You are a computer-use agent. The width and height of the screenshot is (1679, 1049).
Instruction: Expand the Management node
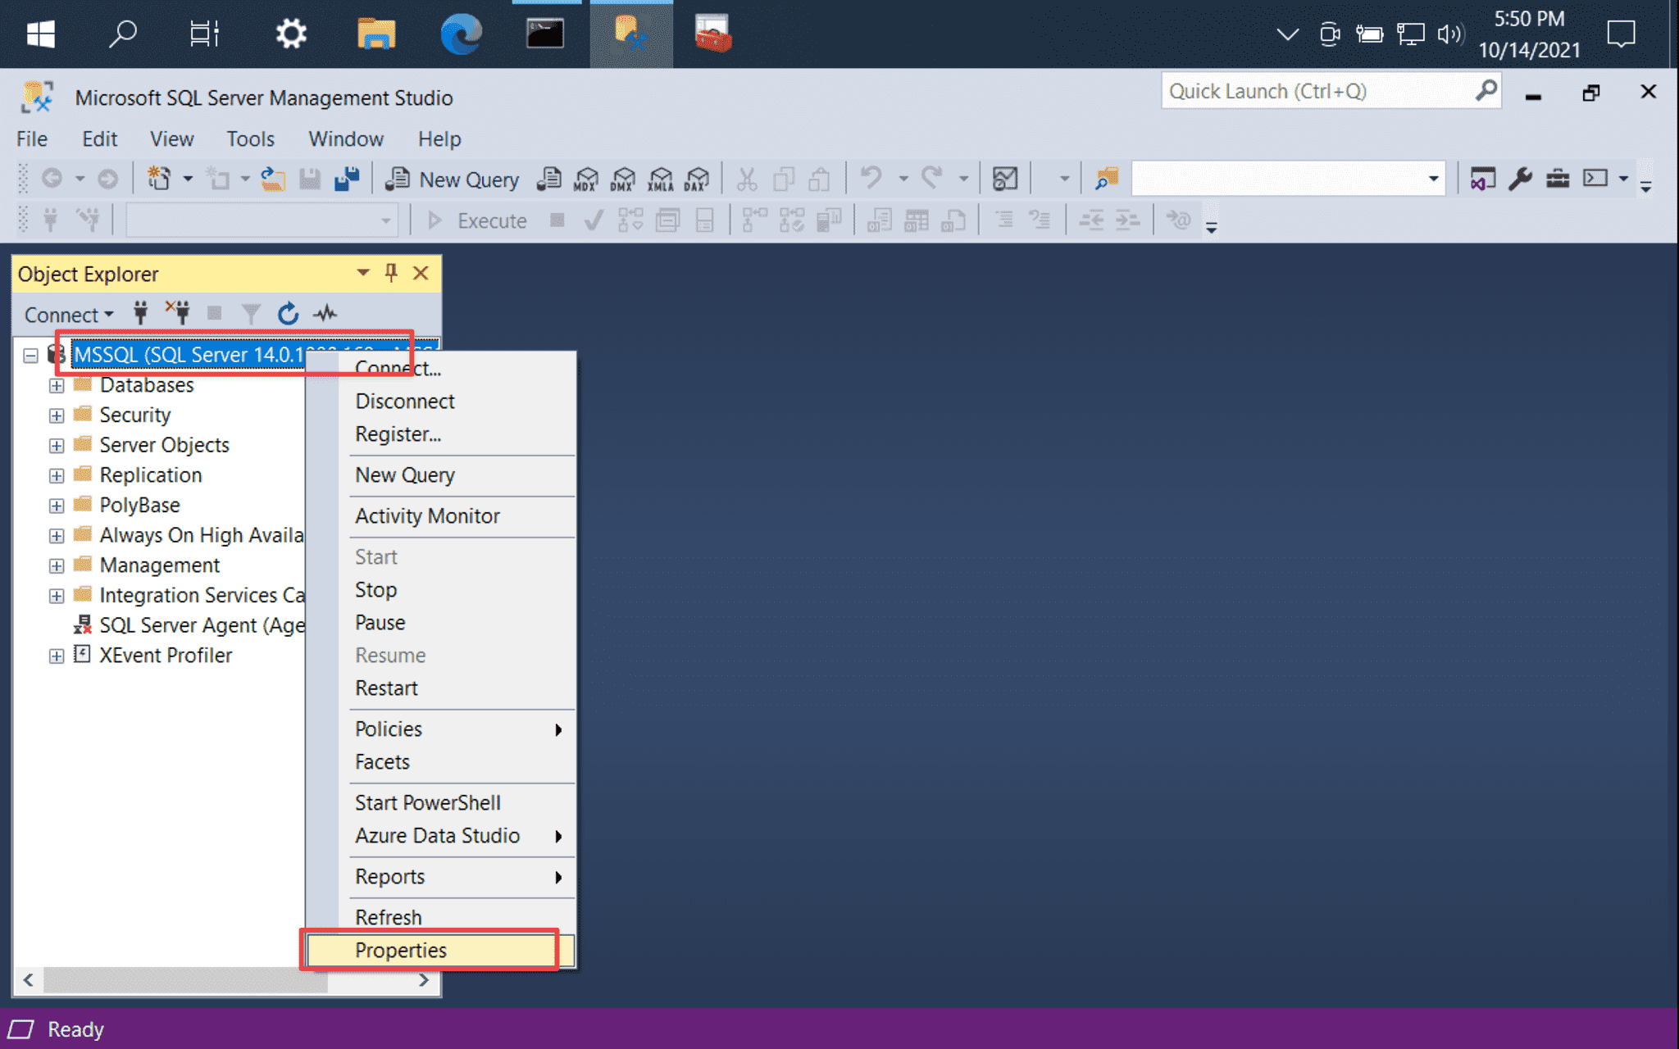[57, 565]
